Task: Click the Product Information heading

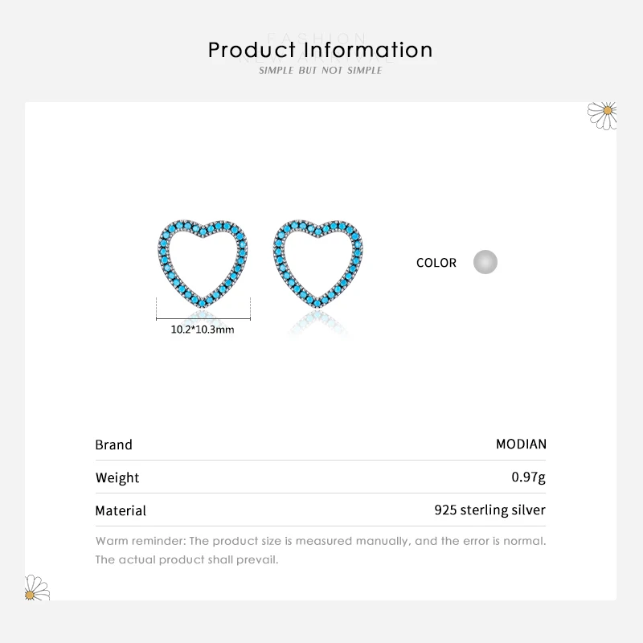Action: point(321,51)
